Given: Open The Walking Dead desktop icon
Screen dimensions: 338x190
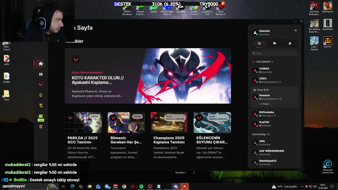Looking at the screenshot, I should coord(314,26).
